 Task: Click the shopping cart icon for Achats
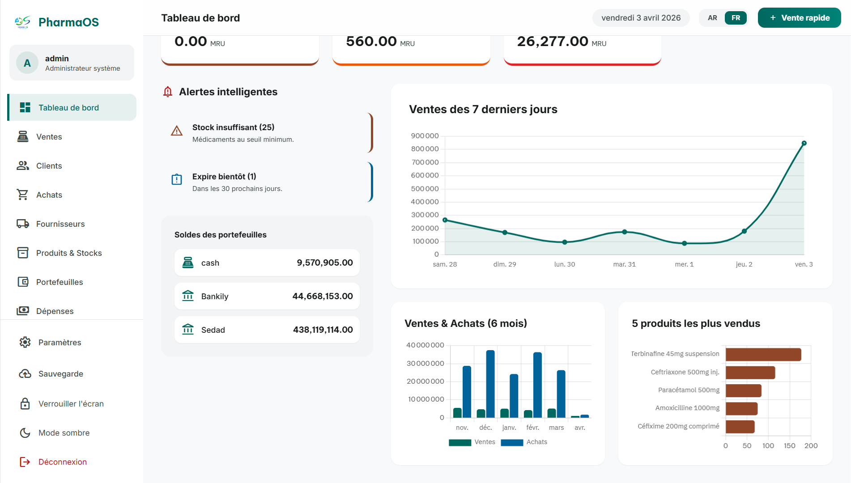pos(23,195)
